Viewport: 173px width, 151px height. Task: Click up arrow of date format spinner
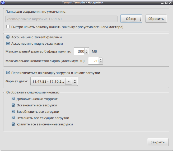coord(75,80)
